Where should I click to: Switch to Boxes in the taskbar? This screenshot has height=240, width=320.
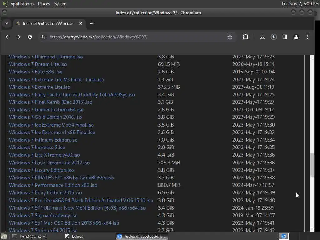74,236
